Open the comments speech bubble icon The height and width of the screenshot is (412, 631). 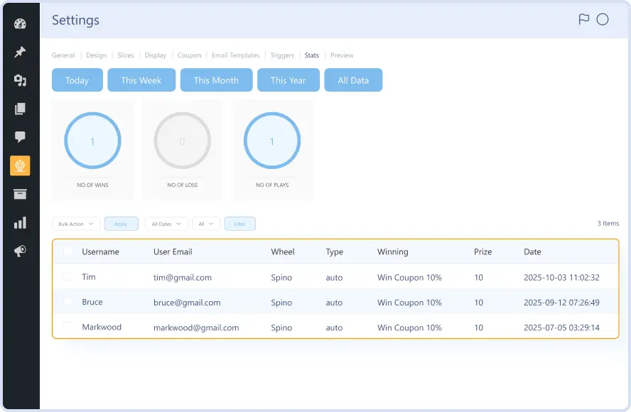click(20, 137)
